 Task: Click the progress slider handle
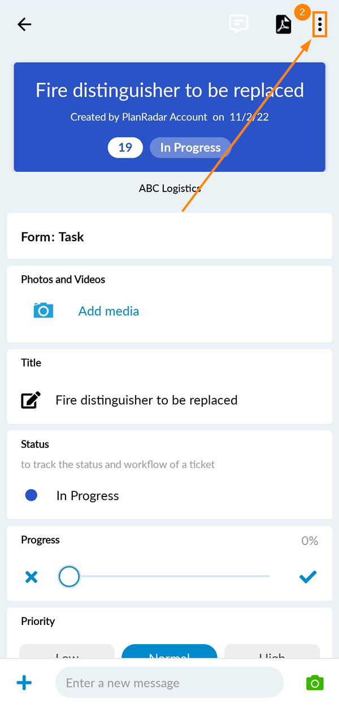click(x=69, y=577)
